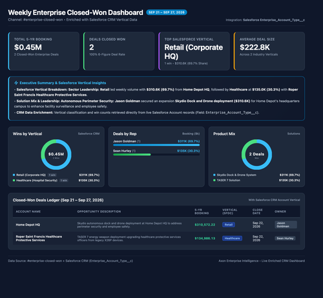The width and height of the screenshot is (323, 298).
Task: Click the Healthcare vertical tag in ledger
Action: 232,239
